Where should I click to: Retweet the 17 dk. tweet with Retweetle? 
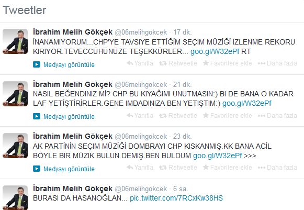pyautogui.click(x=178, y=63)
